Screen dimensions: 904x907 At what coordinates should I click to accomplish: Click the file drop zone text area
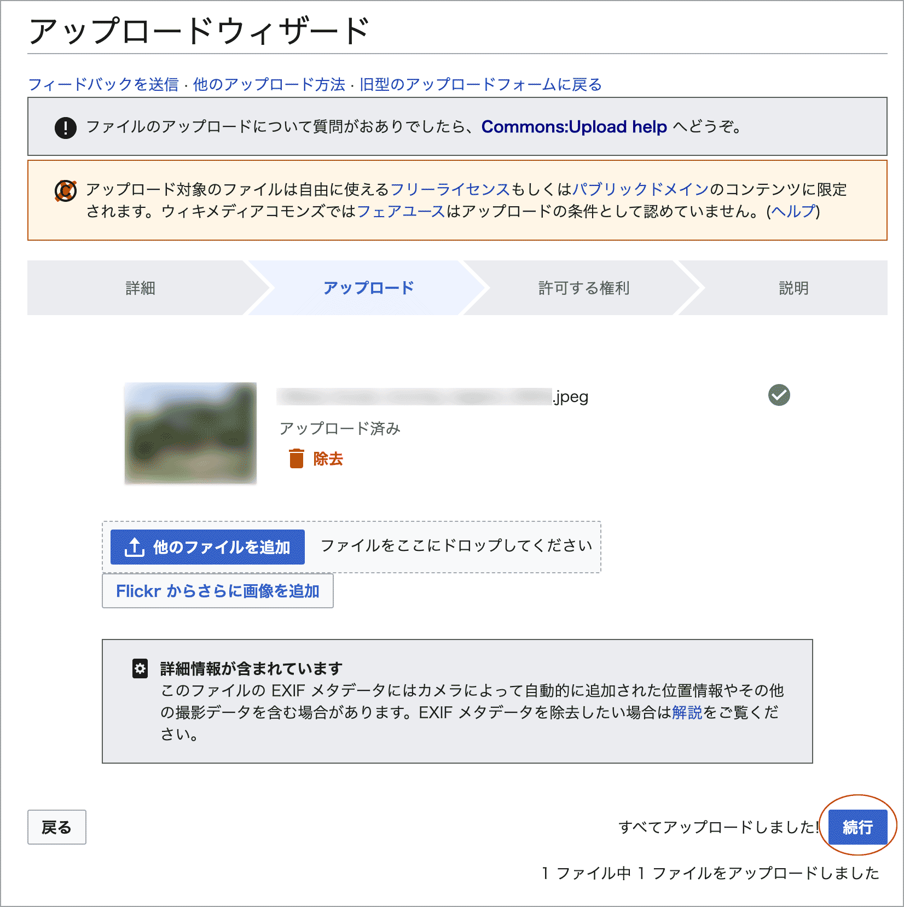(456, 546)
